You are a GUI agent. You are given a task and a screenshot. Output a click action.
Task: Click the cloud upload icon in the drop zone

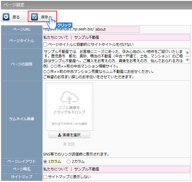point(69,98)
